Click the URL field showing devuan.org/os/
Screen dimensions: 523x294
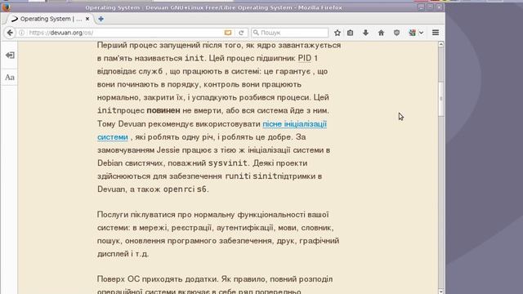pyautogui.click(x=125, y=33)
